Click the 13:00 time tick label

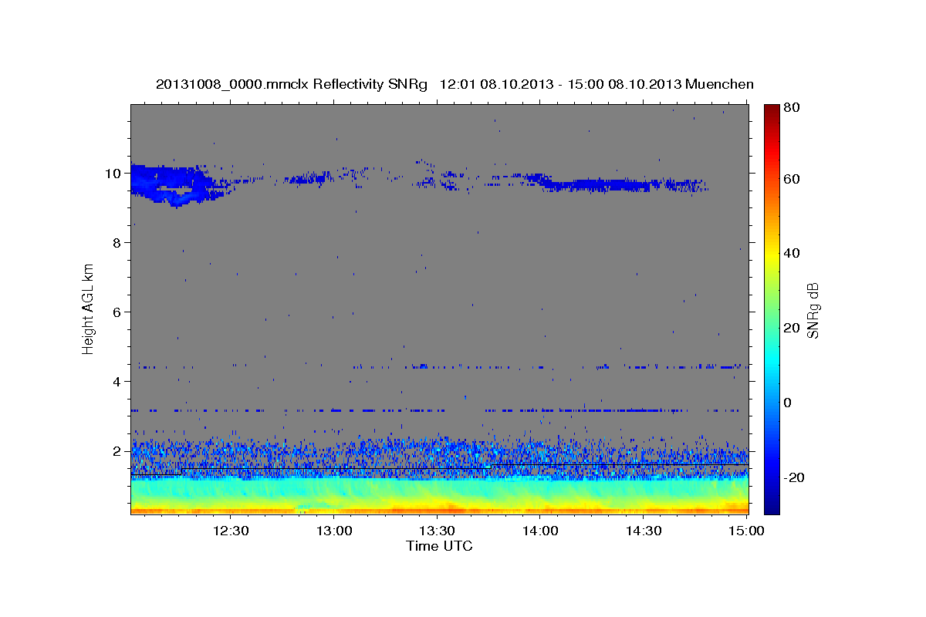333,531
